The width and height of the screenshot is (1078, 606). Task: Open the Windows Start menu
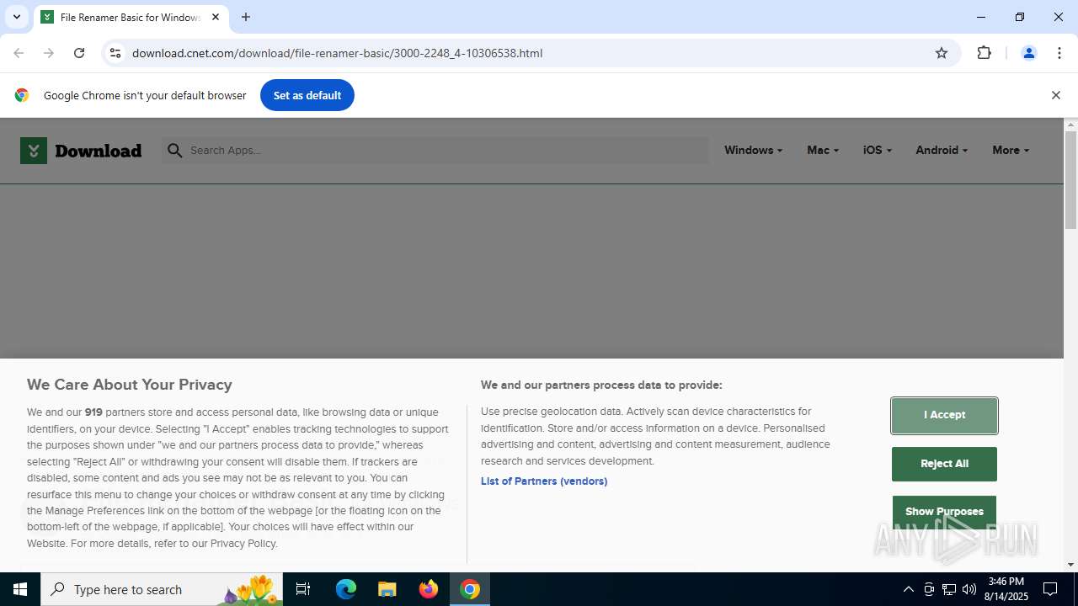click(x=20, y=589)
